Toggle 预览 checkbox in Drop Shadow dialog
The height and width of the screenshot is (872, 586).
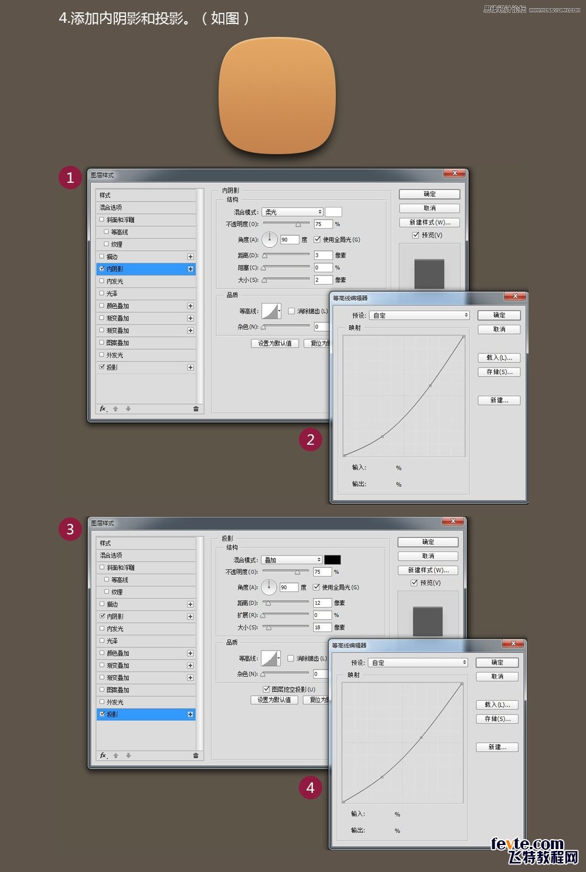point(414,583)
